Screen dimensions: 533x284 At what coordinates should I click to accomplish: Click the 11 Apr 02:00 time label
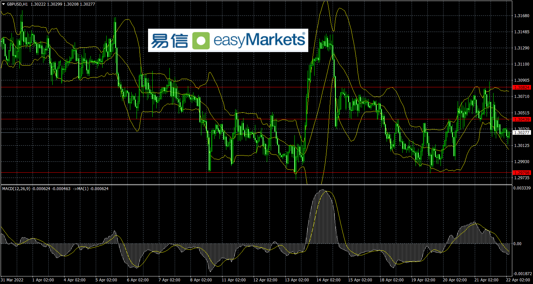pos(234,280)
